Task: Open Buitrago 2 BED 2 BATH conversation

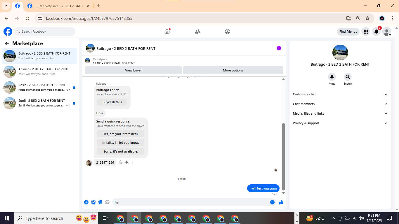Action: 39,56
